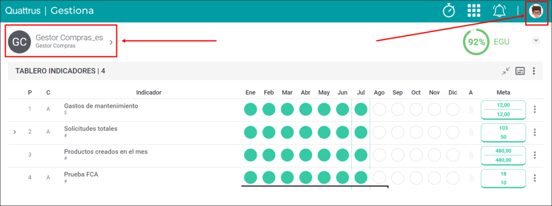This screenshot has height=206, width=552.
Task: Click the TABLERO INDICADORES | 4 title
Action: coord(60,71)
